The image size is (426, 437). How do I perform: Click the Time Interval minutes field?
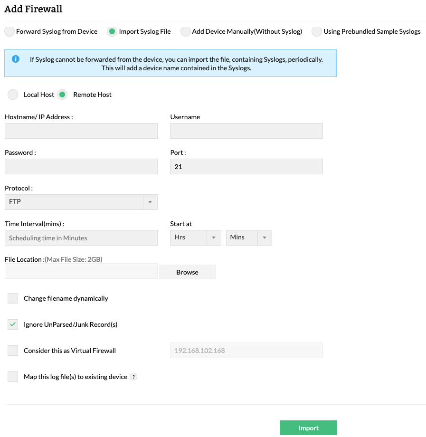tap(81, 238)
